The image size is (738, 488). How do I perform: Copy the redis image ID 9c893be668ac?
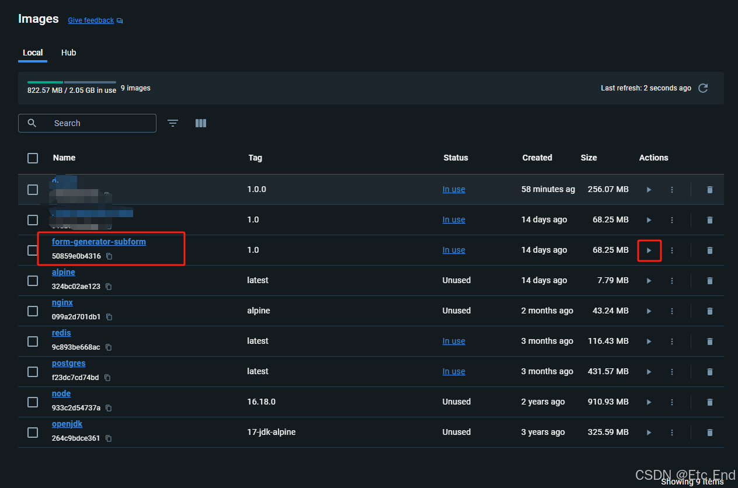109,347
